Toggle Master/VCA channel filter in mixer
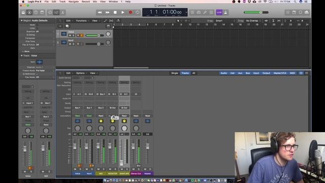Screen dimensions: 325x183 (280, 73)
